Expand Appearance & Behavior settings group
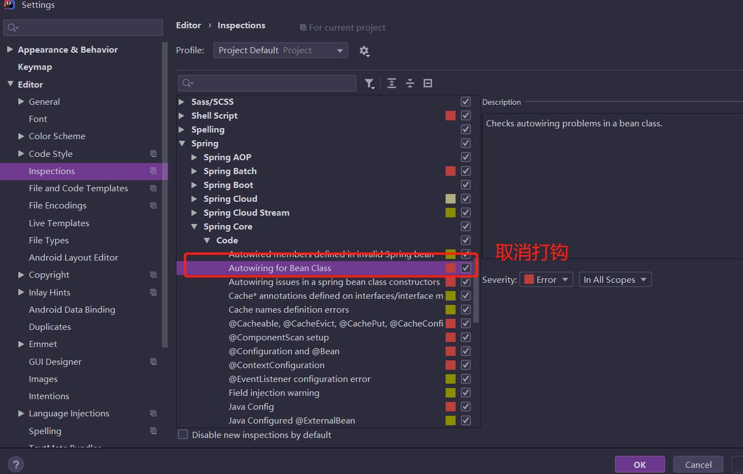The image size is (743, 474). click(9, 49)
